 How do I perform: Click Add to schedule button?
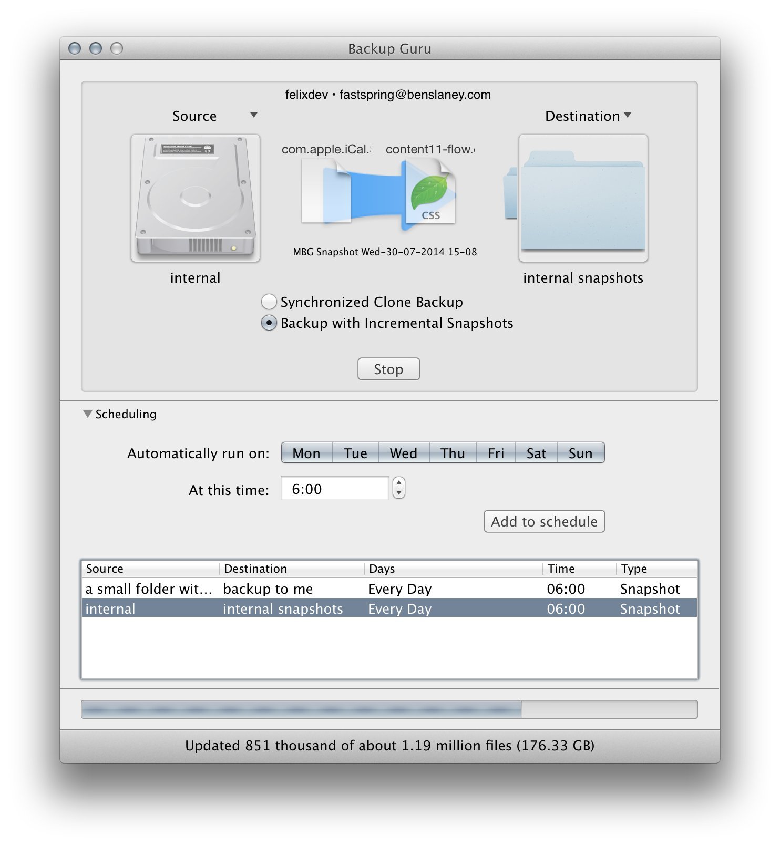tap(544, 522)
